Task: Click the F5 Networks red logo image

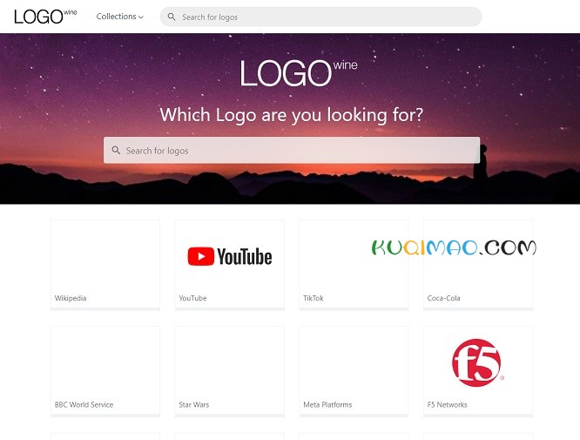Action: tap(477, 362)
